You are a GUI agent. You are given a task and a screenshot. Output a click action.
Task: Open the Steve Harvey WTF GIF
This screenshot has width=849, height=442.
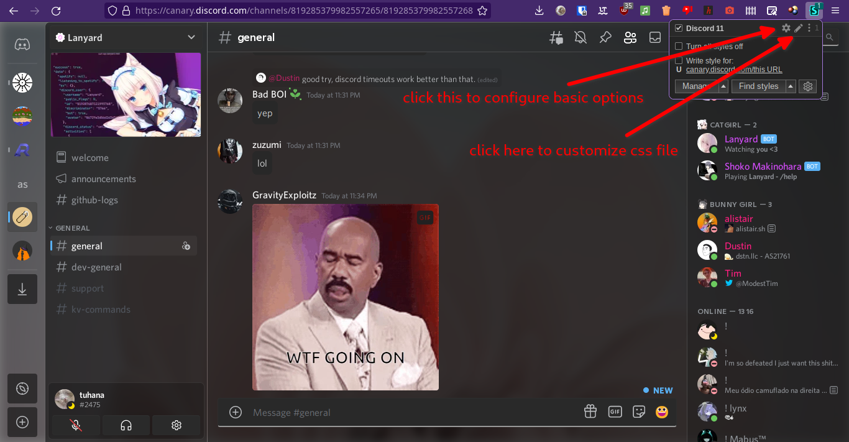[x=346, y=297]
